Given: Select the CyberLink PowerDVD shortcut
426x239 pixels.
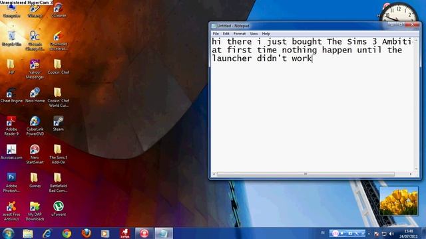Looking at the screenshot, I should [x=35, y=125].
